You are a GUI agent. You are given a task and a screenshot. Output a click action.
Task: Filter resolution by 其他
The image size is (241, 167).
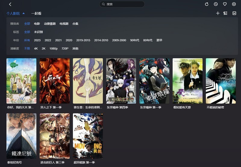point(75,49)
